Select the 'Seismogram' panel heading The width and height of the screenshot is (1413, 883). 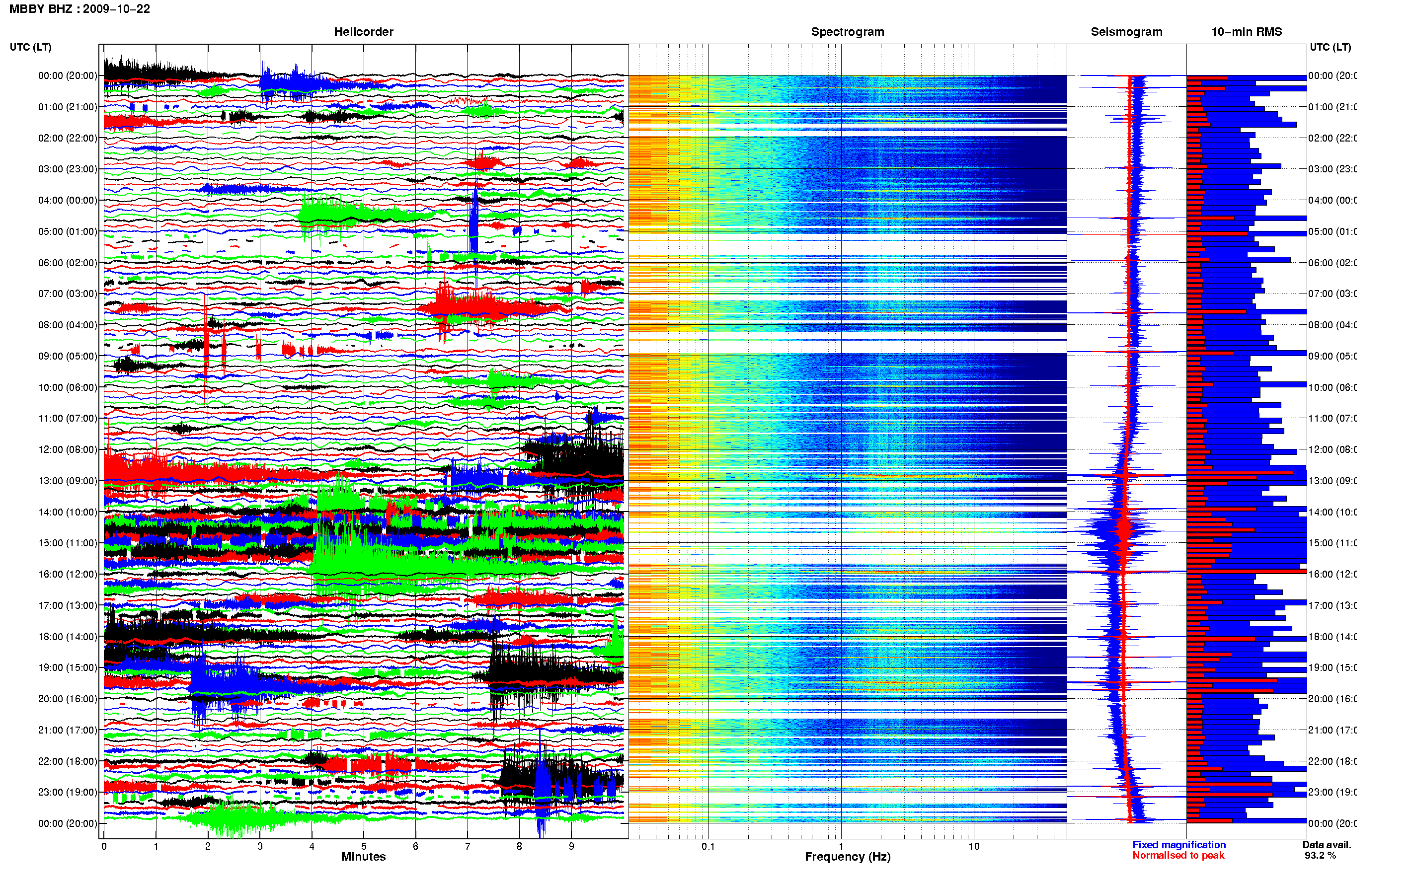pyautogui.click(x=1126, y=32)
